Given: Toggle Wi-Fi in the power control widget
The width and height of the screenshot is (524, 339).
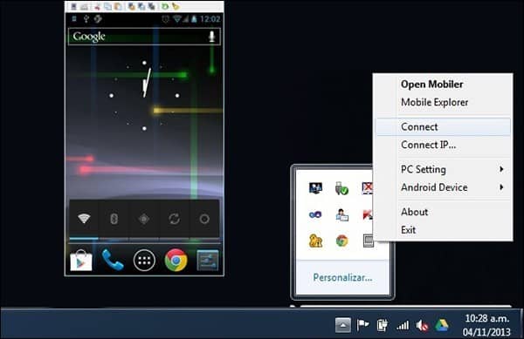Looking at the screenshot, I should (x=84, y=219).
